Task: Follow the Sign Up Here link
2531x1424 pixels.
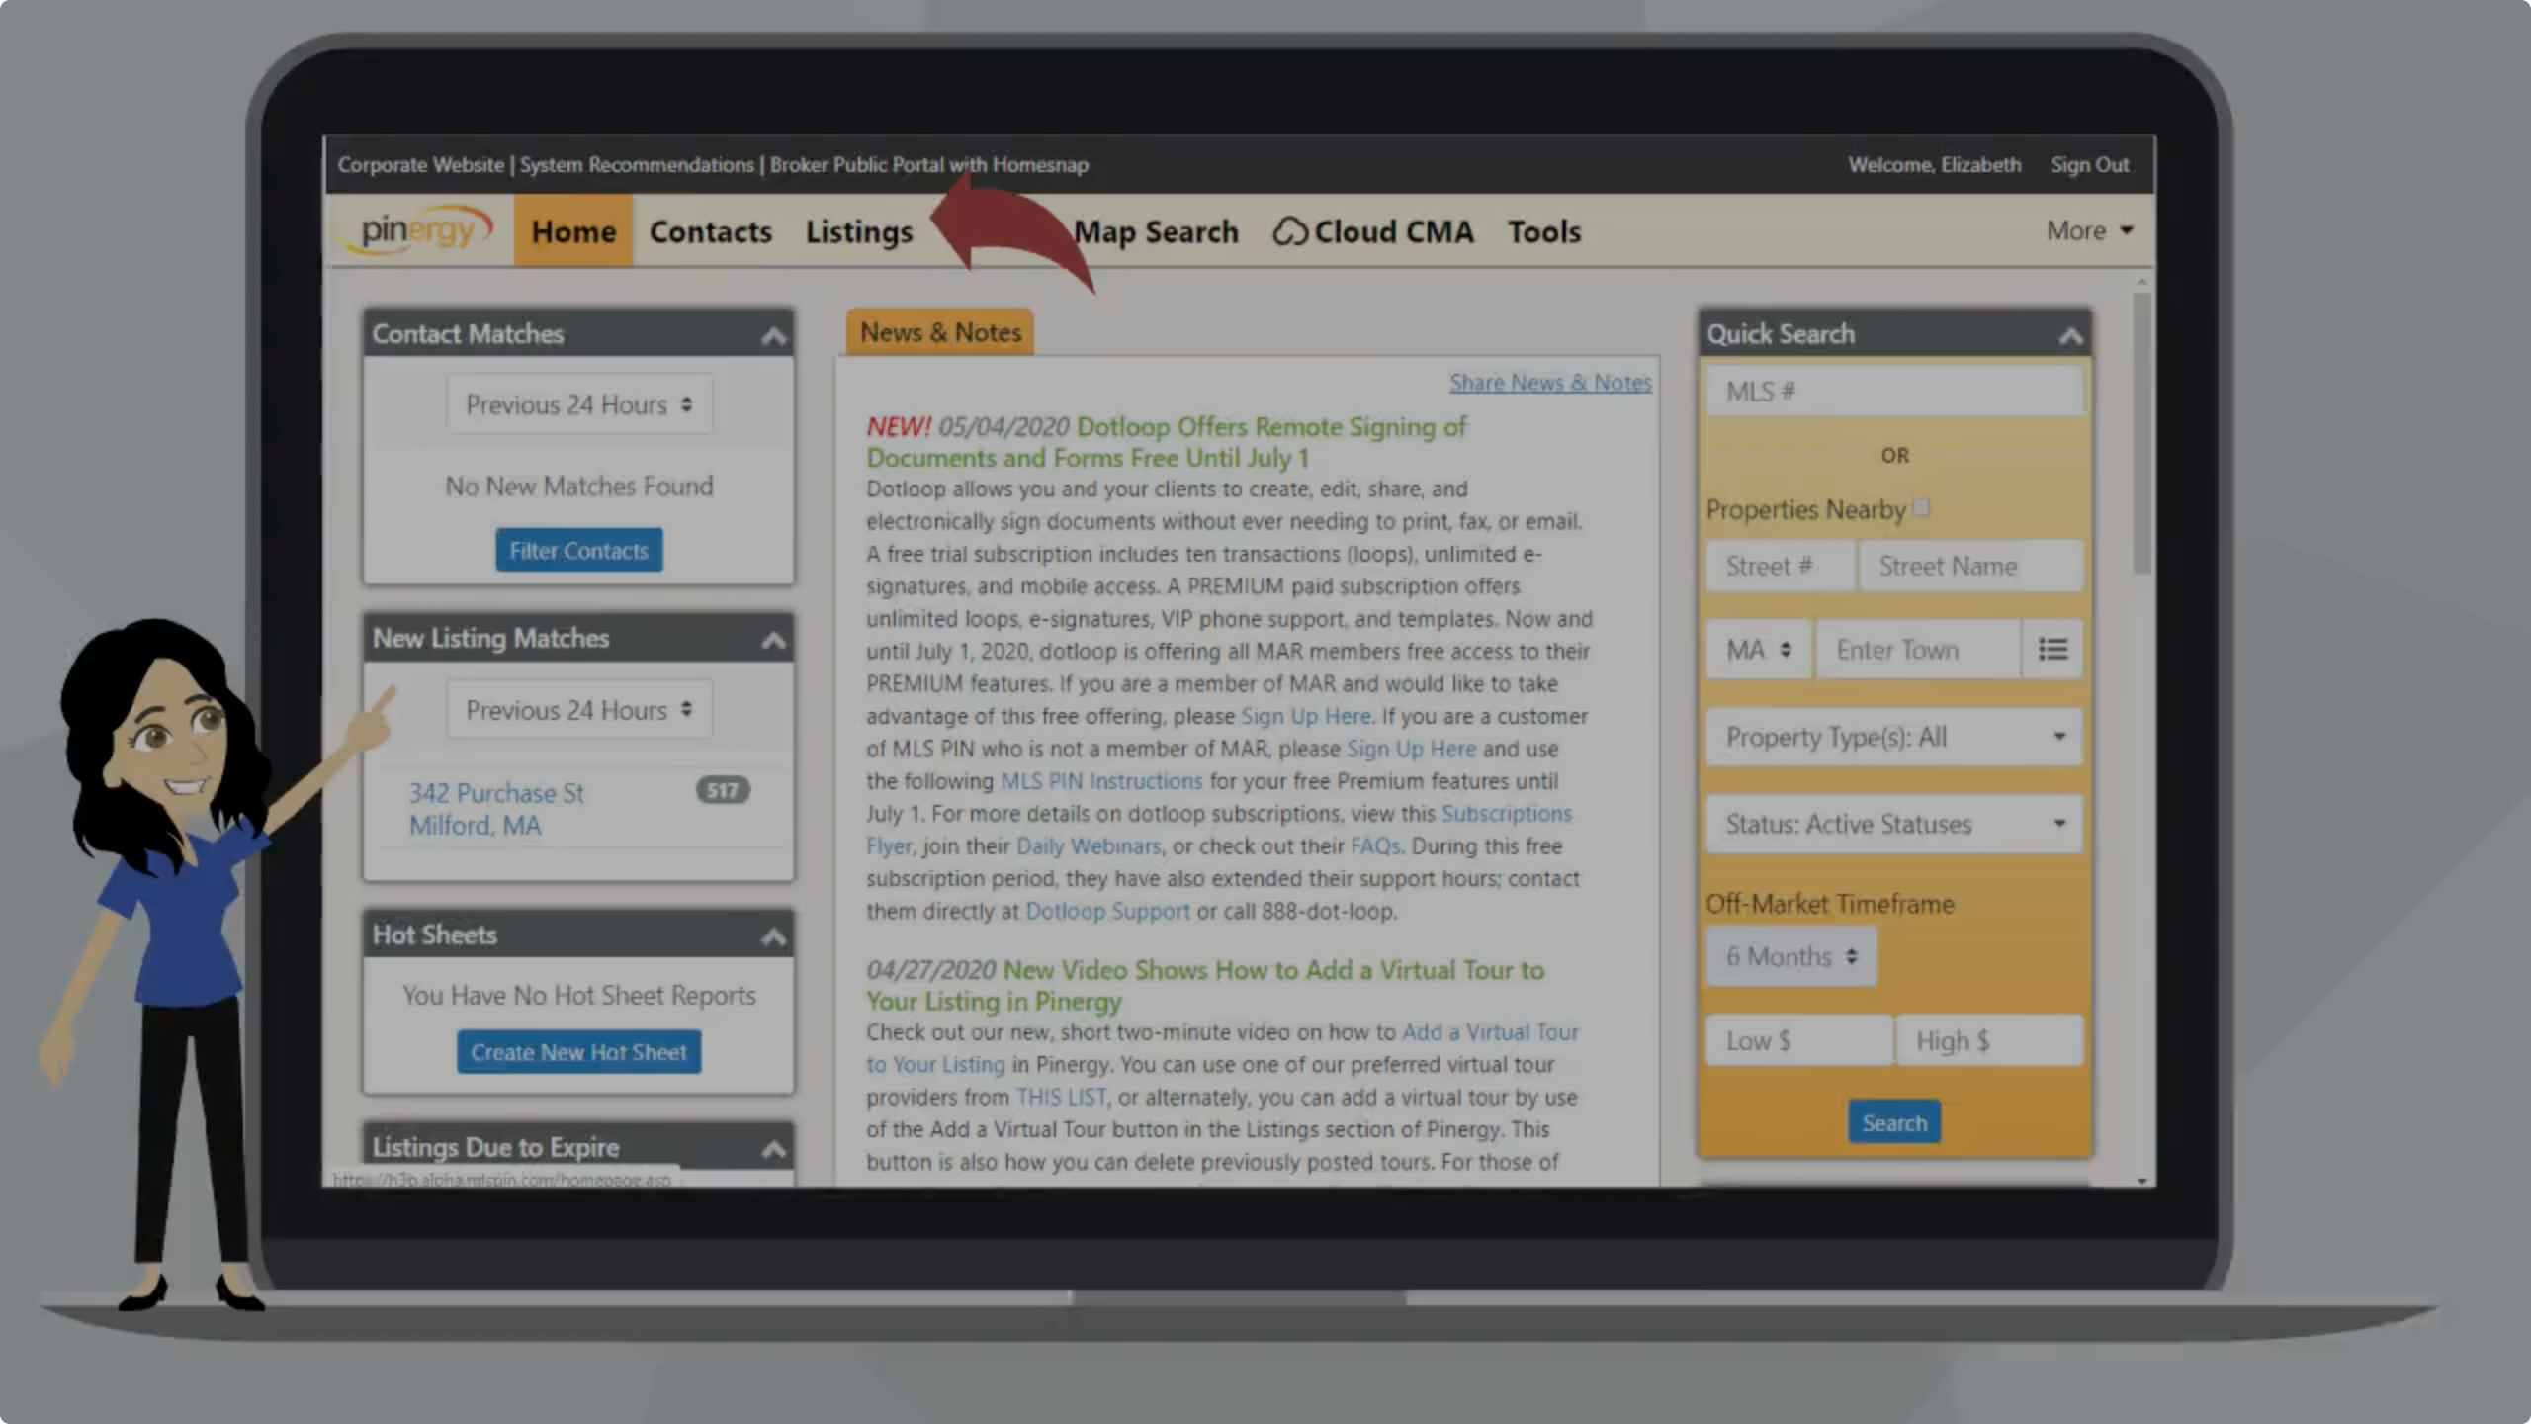Action: pyautogui.click(x=1305, y=715)
